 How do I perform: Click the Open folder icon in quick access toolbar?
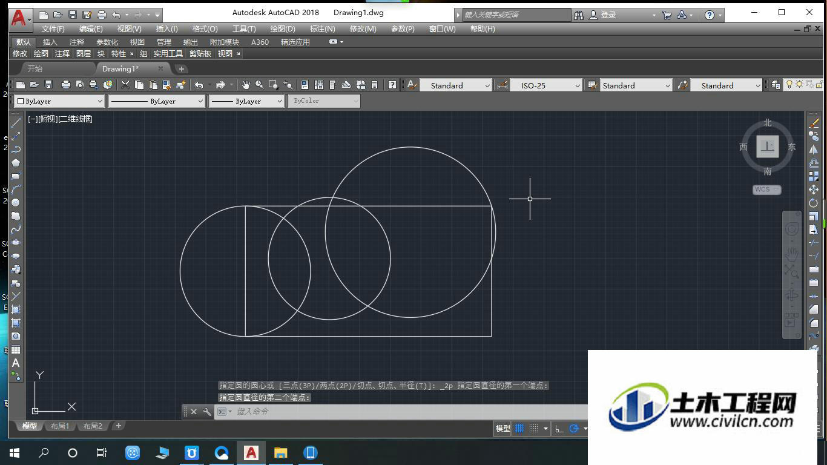[58, 15]
